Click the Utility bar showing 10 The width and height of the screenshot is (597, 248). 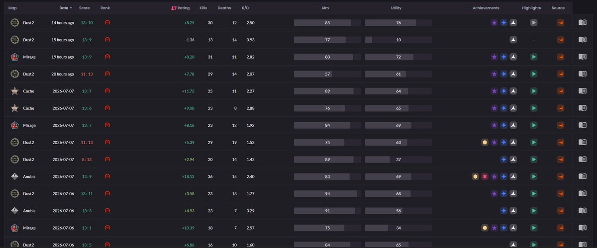coord(398,40)
